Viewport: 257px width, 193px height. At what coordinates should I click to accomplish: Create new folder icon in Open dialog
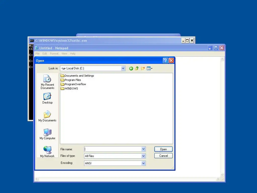tap(143, 68)
